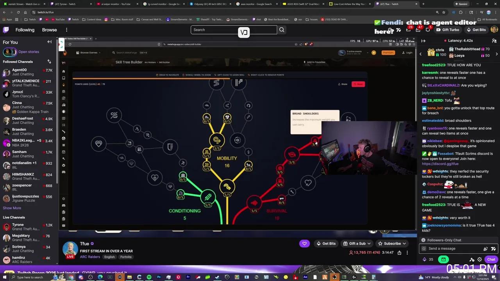Image resolution: width=500 pixels, height=281 pixels.
Task: Open the chat moderation sword icon
Action: tap(472, 260)
